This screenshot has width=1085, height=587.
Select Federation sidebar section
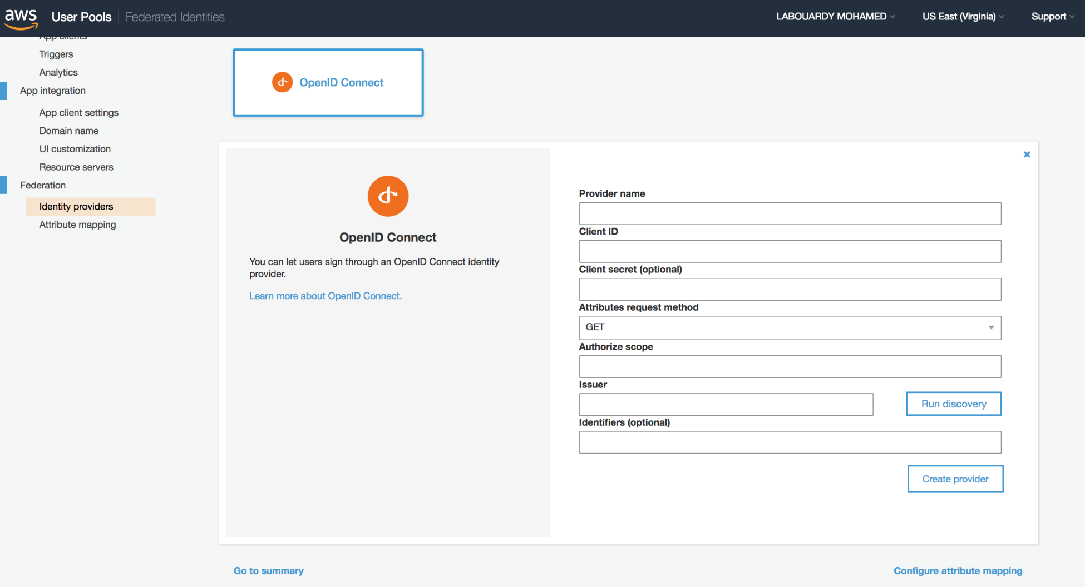(43, 185)
